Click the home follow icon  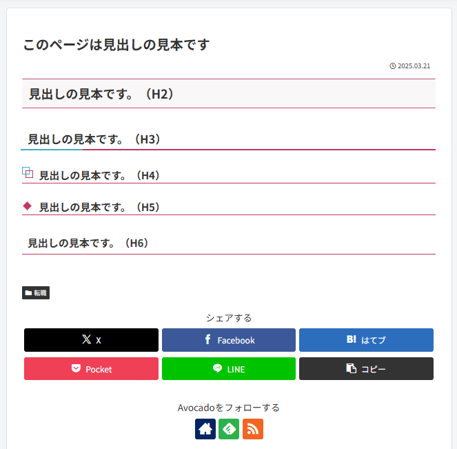click(205, 429)
